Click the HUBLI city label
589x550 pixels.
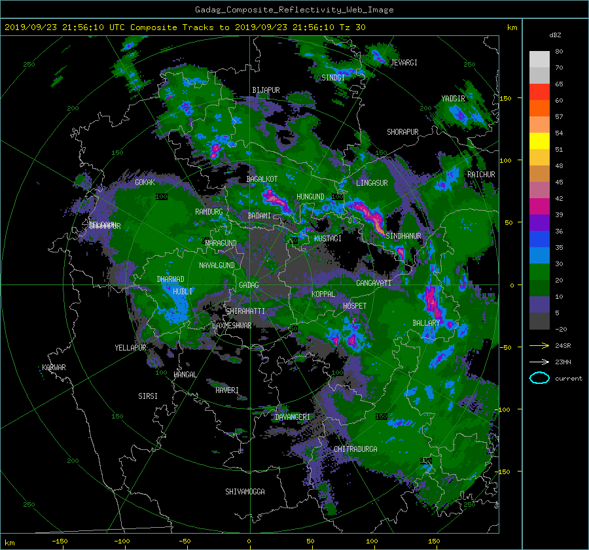pyautogui.click(x=183, y=291)
